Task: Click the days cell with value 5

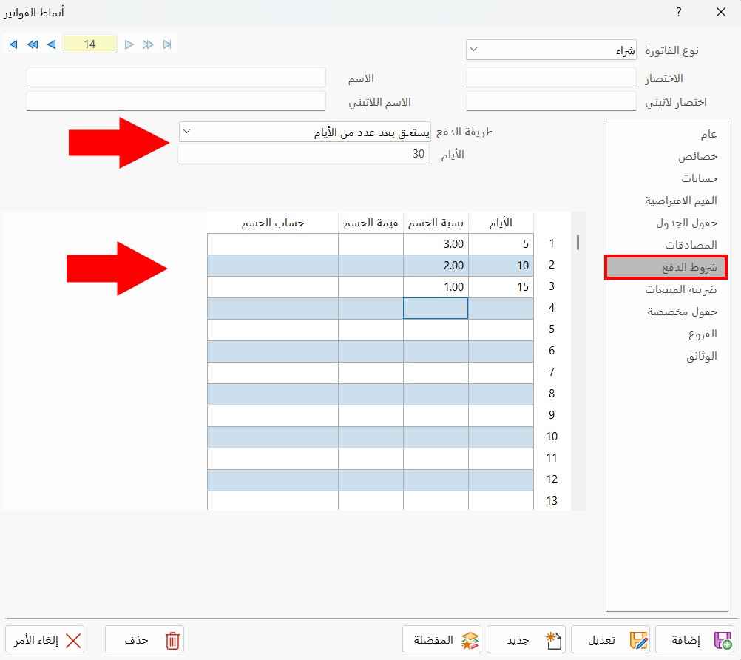Action: tap(501, 244)
